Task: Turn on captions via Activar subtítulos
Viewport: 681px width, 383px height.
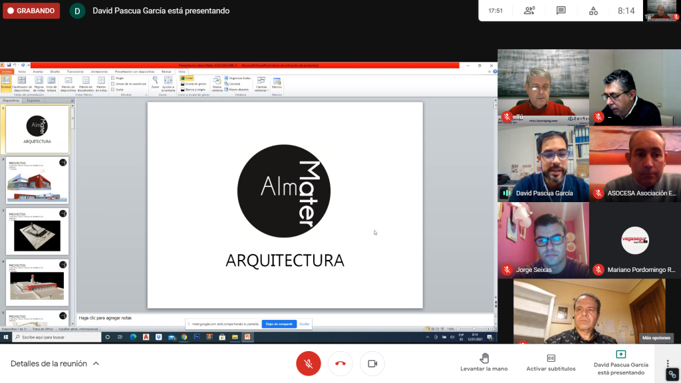Action: [551, 362]
